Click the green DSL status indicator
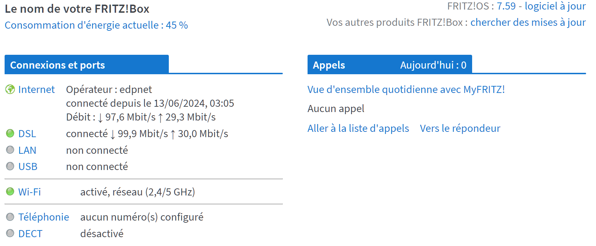The width and height of the screenshot is (596, 246). tap(10, 133)
